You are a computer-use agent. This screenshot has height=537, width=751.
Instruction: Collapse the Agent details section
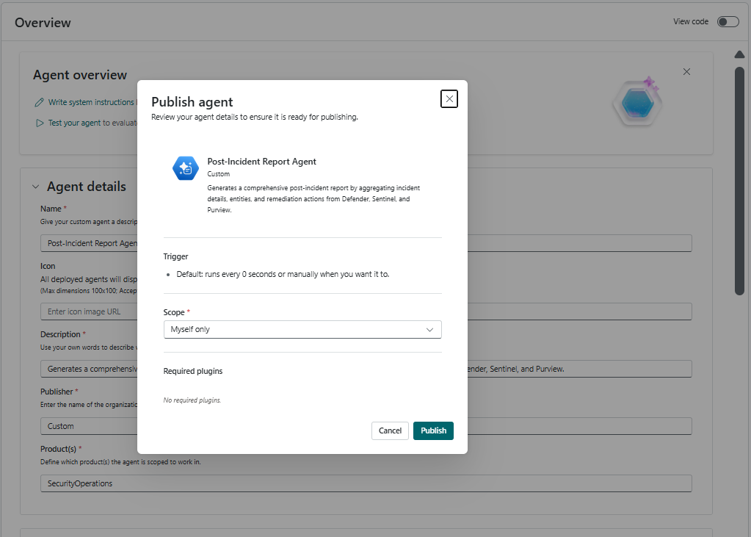[x=36, y=187]
